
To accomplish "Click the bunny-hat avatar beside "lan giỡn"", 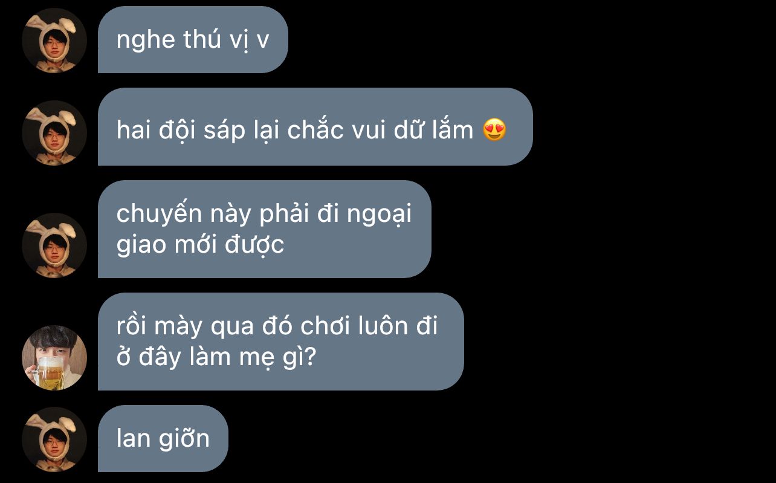I will click(54, 439).
